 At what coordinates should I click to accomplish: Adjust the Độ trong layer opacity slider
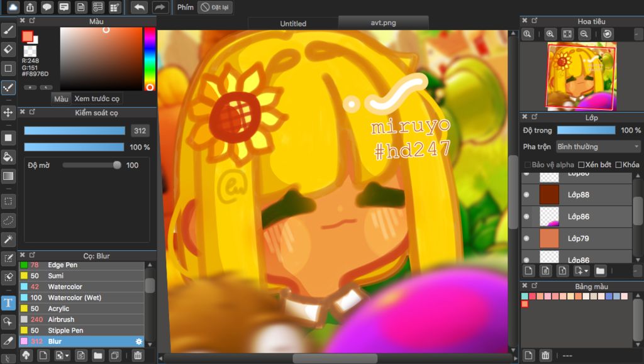(586, 130)
